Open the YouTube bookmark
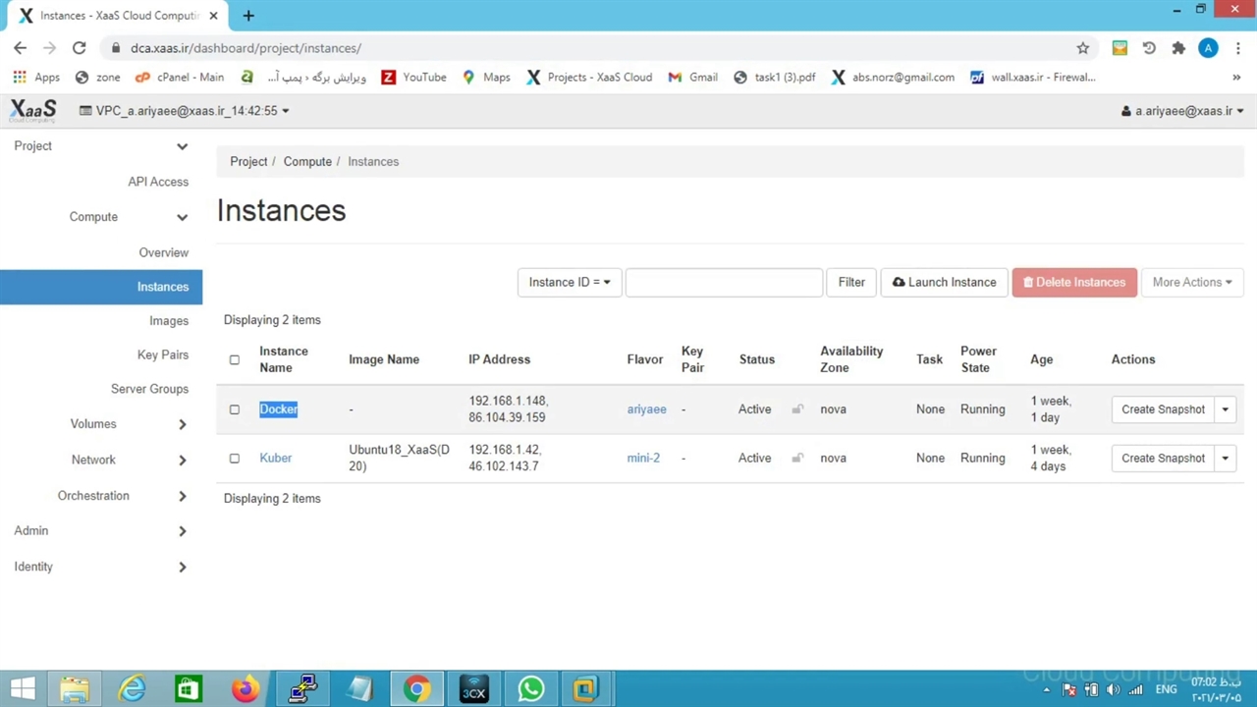 pos(413,77)
